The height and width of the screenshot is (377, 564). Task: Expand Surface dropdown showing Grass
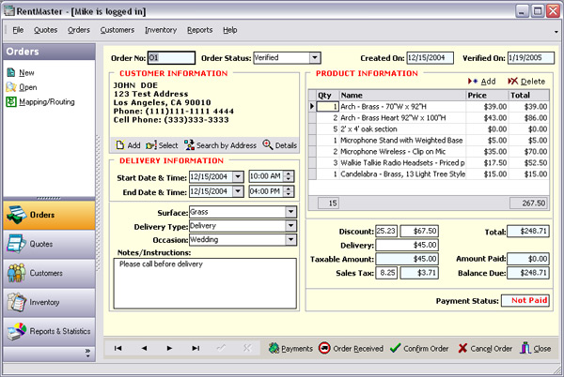click(x=291, y=212)
